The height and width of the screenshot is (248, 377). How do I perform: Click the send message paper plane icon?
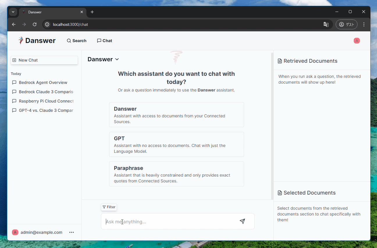(242, 221)
